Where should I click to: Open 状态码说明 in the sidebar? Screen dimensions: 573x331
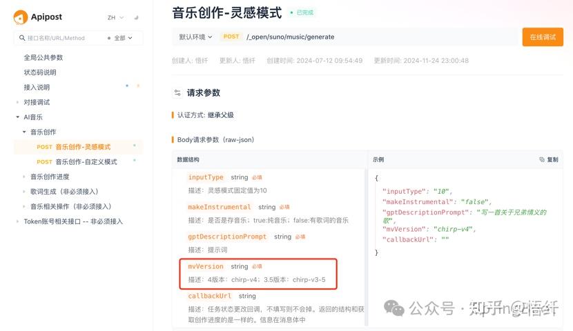40,72
